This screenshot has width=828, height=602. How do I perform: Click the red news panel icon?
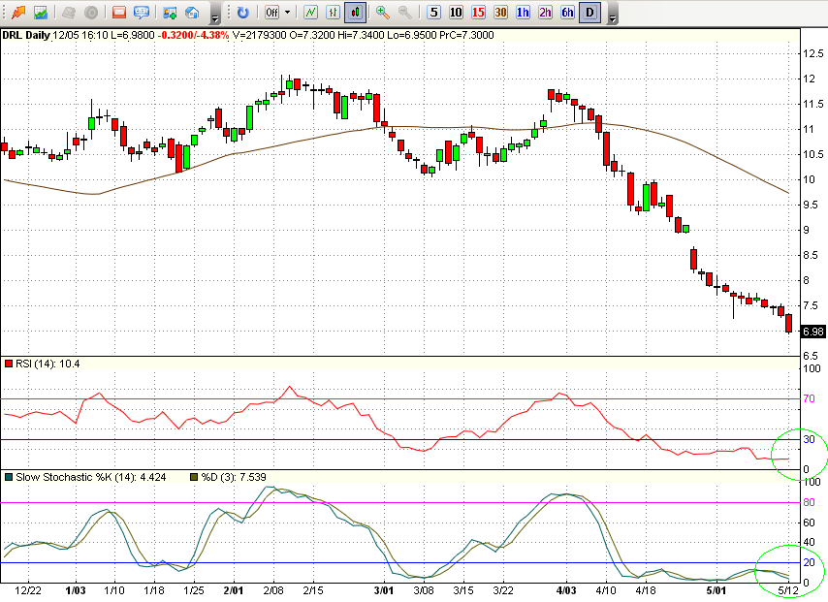[119, 13]
